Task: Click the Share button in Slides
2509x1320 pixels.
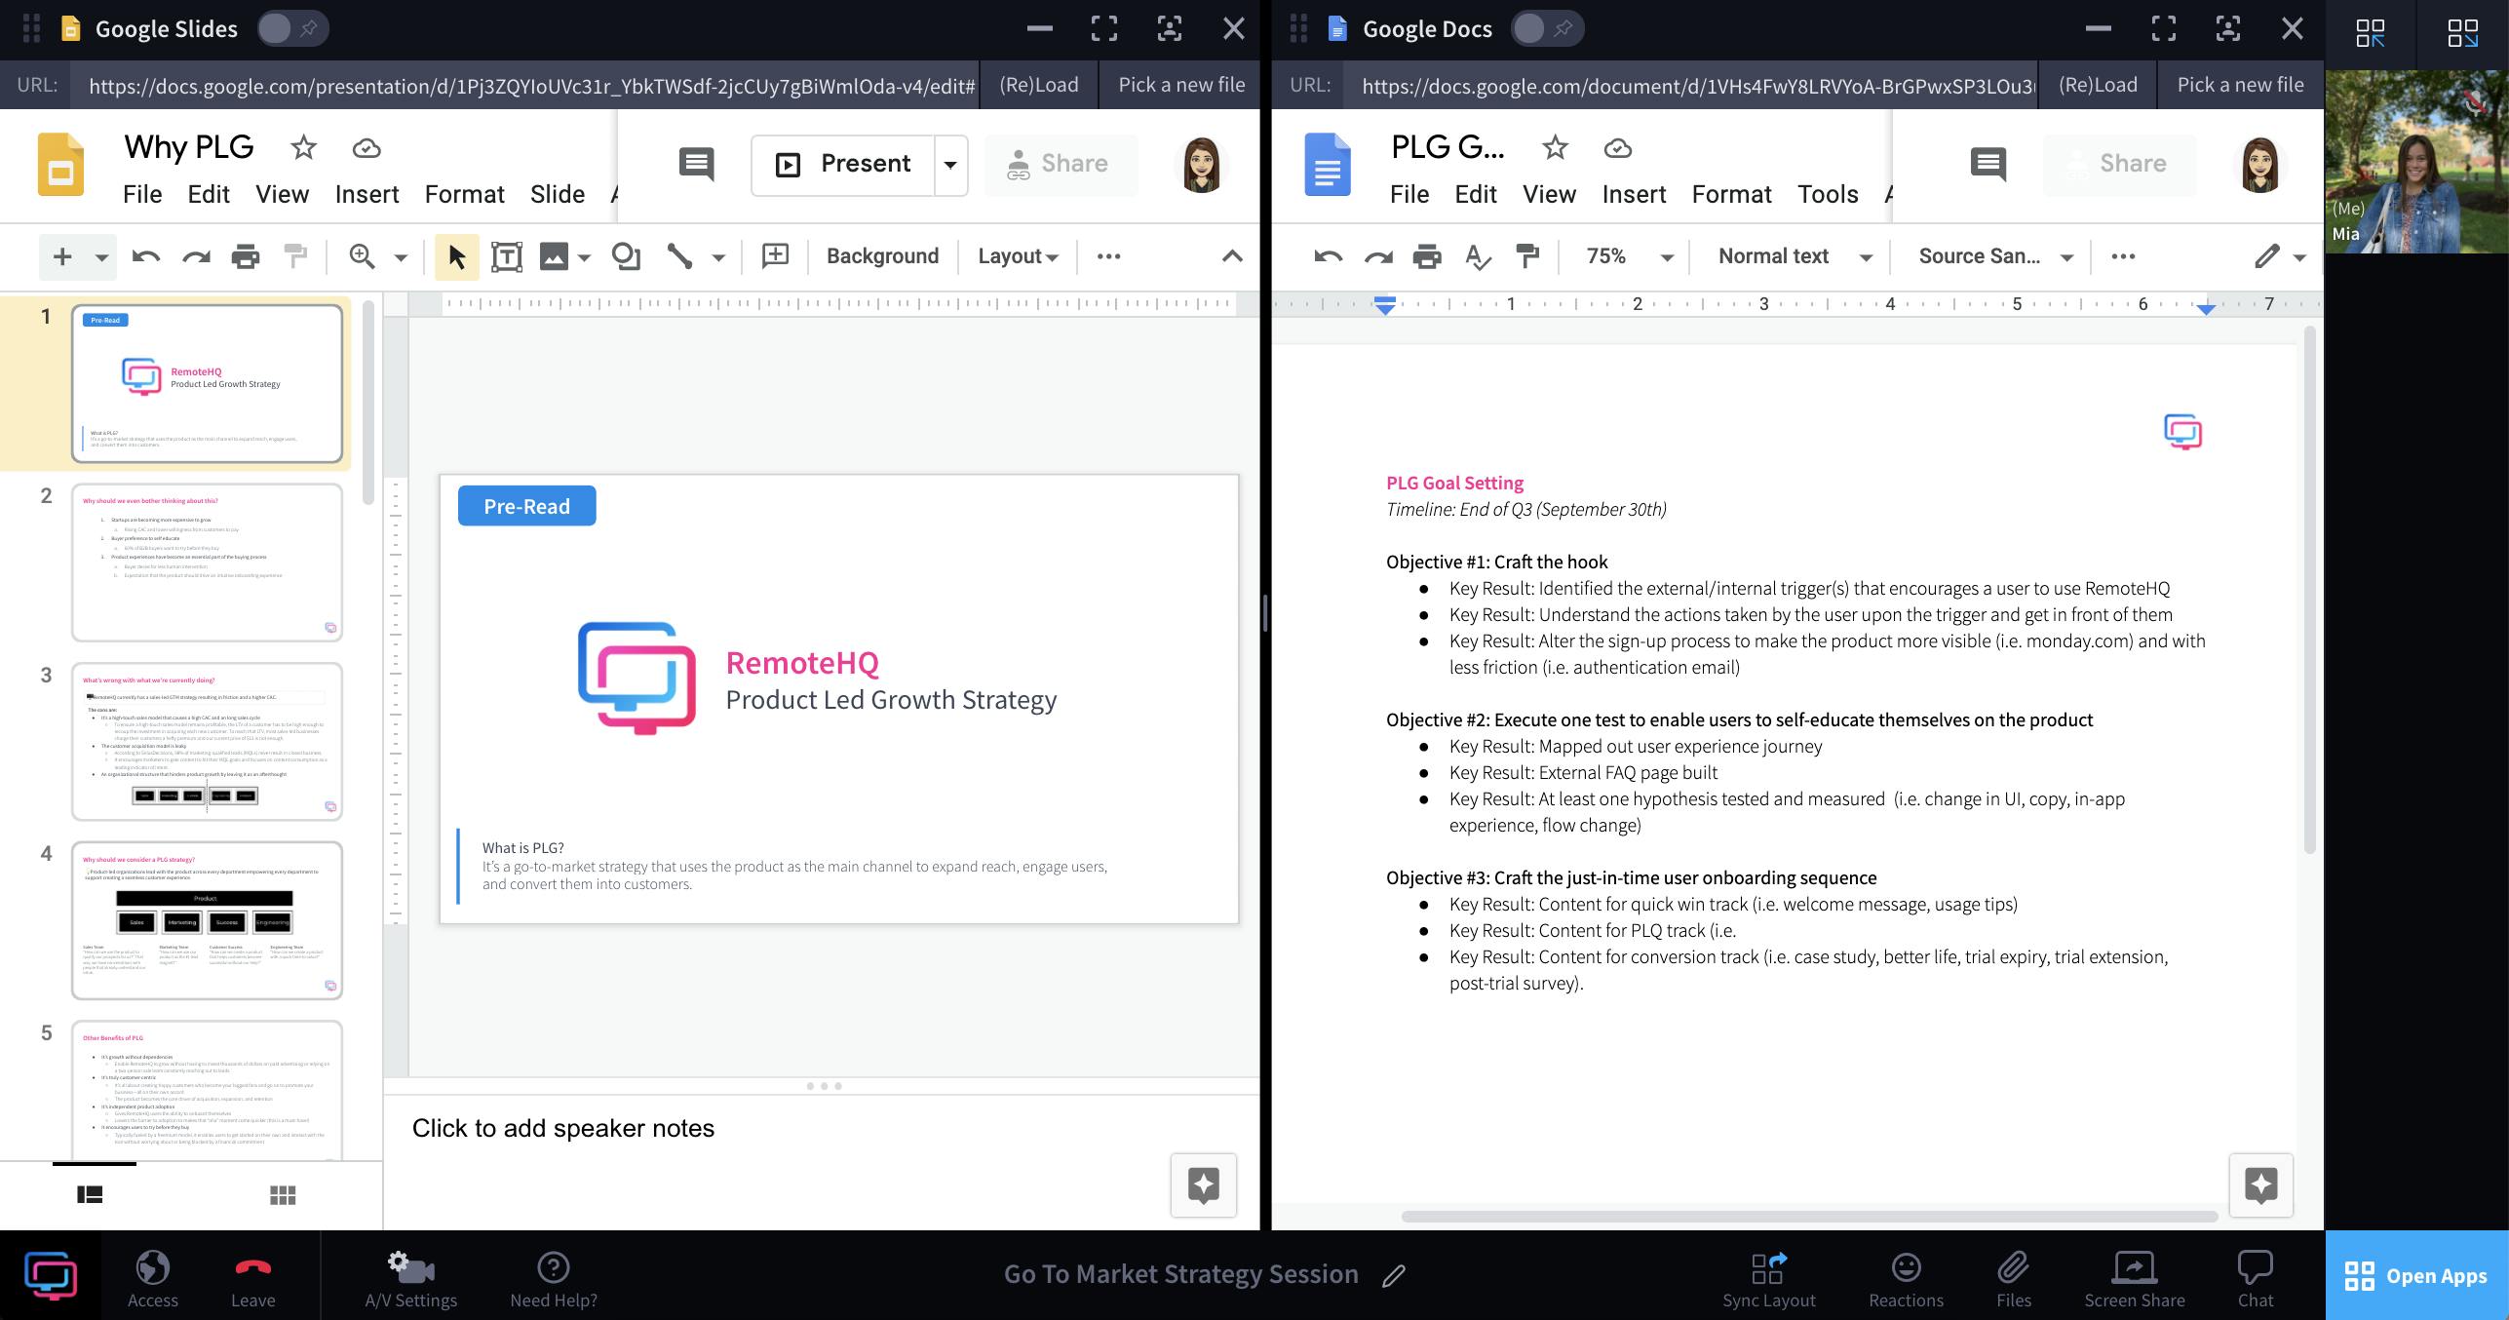Action: click(1060, 164)
